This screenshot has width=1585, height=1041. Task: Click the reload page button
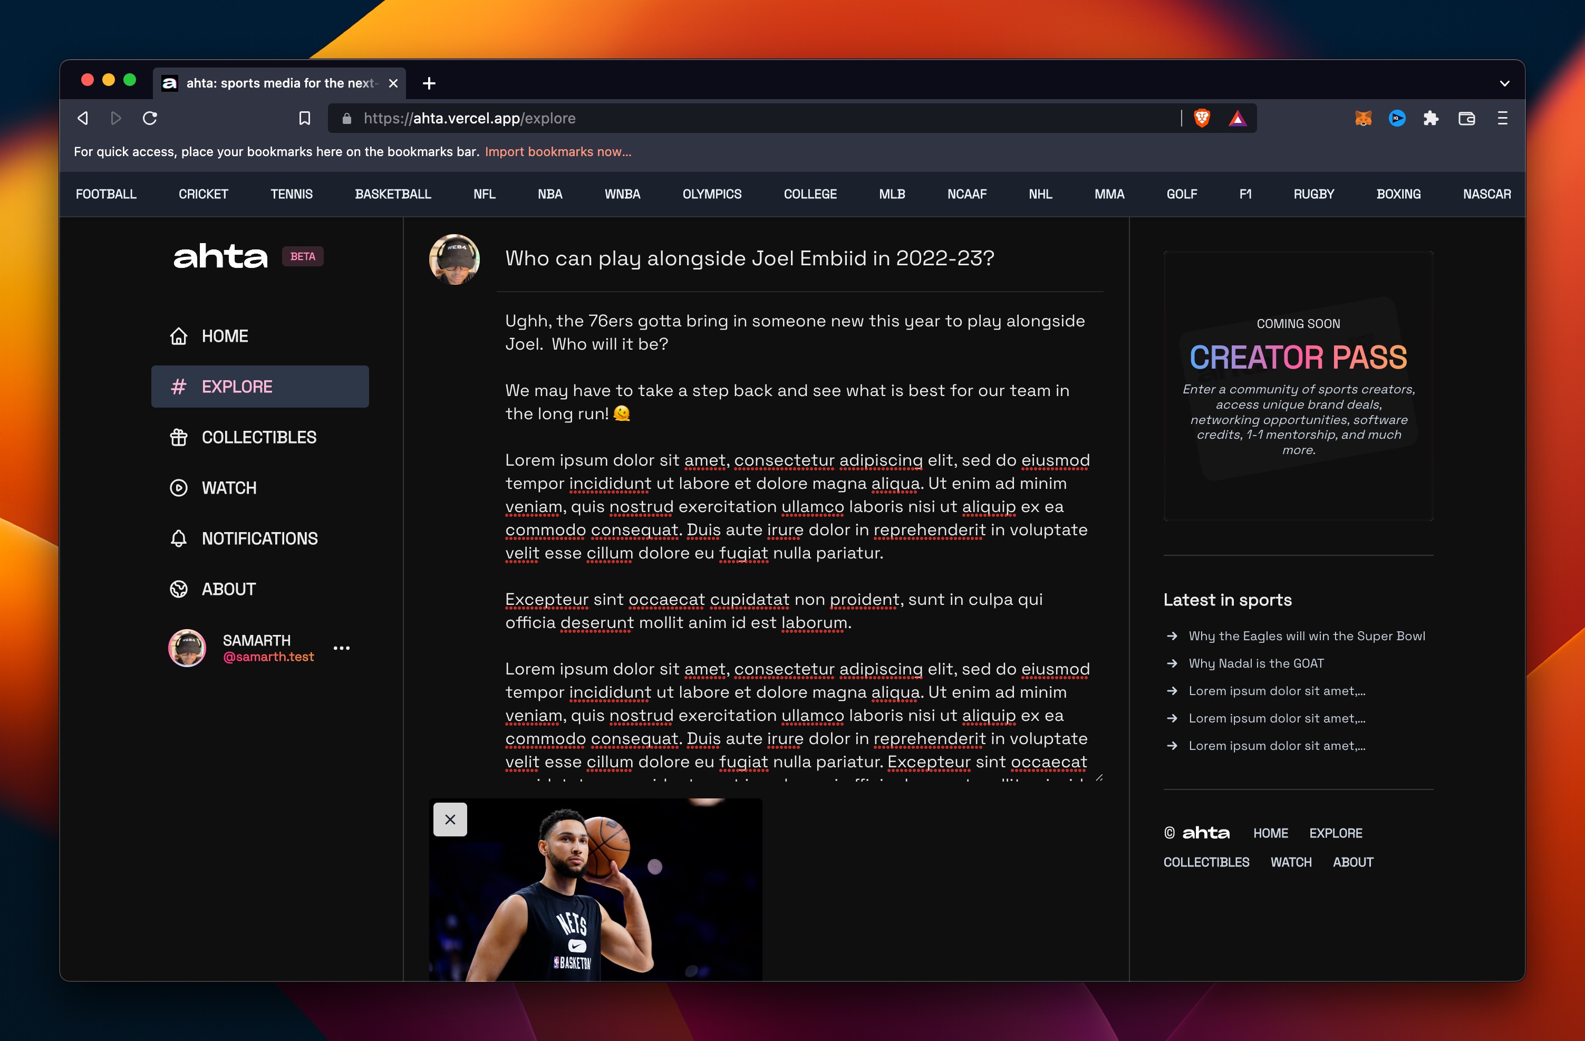150,118
